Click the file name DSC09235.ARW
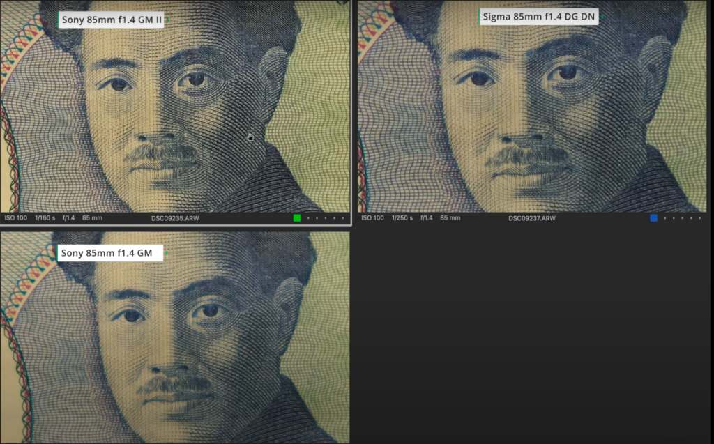 (175, 218)
